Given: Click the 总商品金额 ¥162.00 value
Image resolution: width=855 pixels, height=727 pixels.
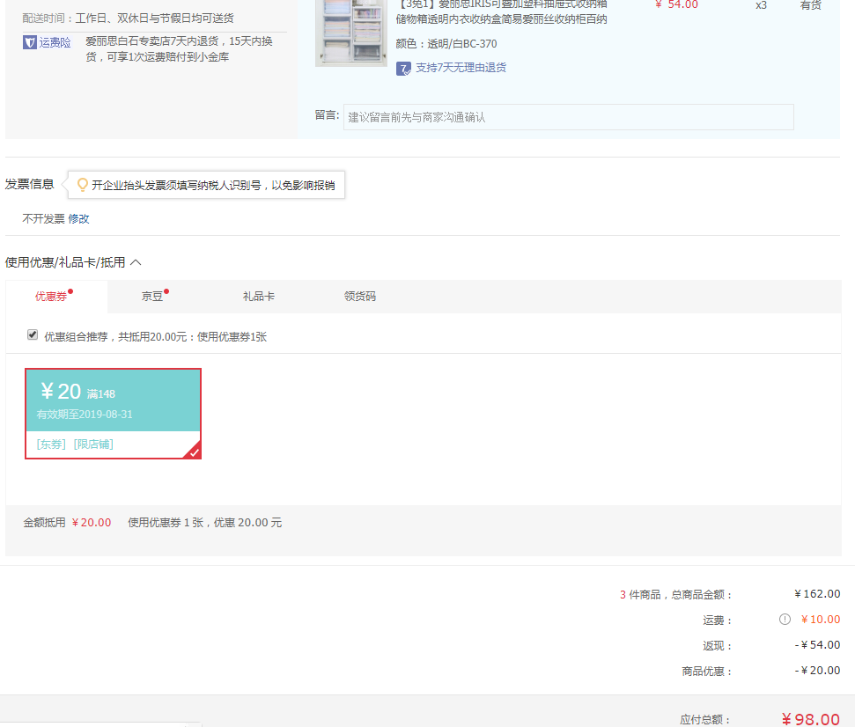Looking at the screenshot, I should pos(817,593).
